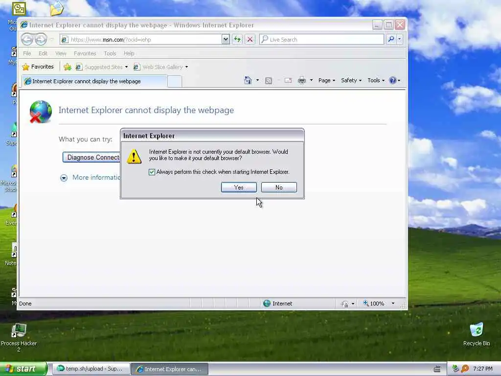Click the Read Mail icon
This screenshot has width=501, height=376.
[x=288, y=80]
